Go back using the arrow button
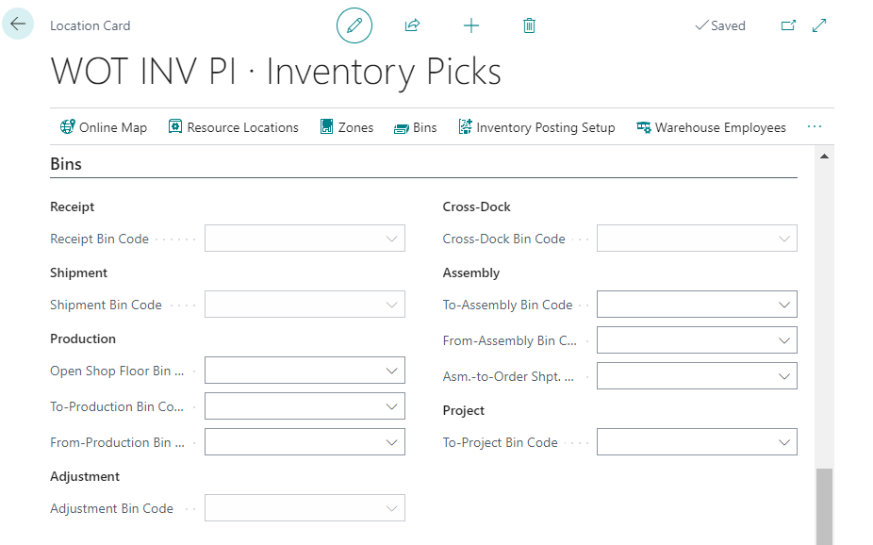 pyautogui.click(x=18, y=24)
